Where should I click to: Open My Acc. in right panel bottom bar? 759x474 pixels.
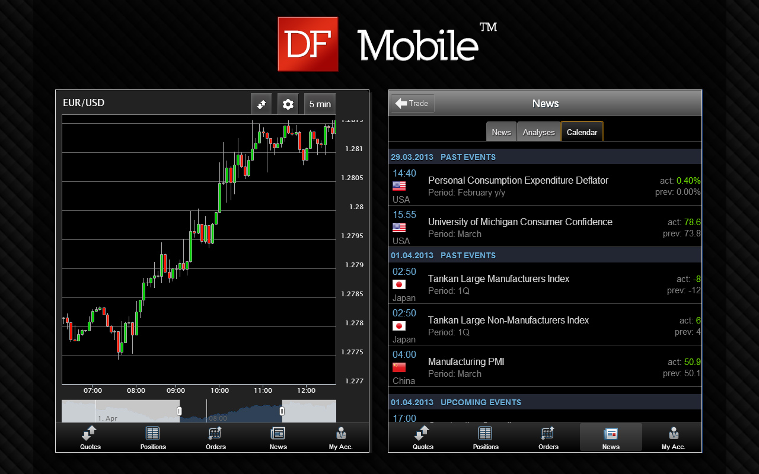[673, 437]
